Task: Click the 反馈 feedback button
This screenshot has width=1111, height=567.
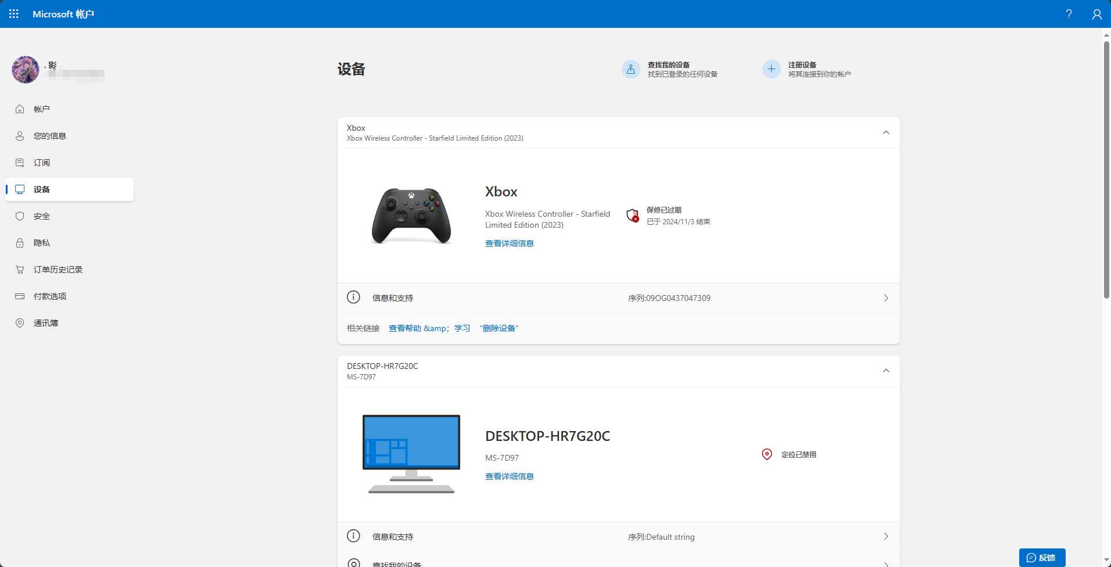Action: click(x=1042, y=558)
